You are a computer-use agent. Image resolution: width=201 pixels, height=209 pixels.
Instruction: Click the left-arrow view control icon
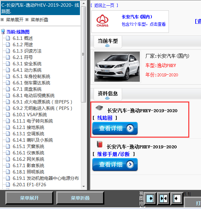tap(177, 199)
